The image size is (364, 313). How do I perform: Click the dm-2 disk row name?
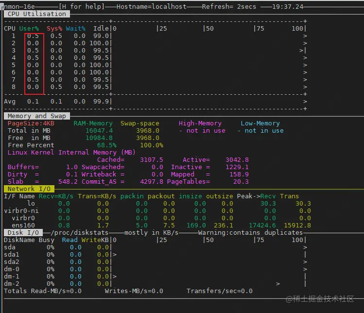click(12, 283)
